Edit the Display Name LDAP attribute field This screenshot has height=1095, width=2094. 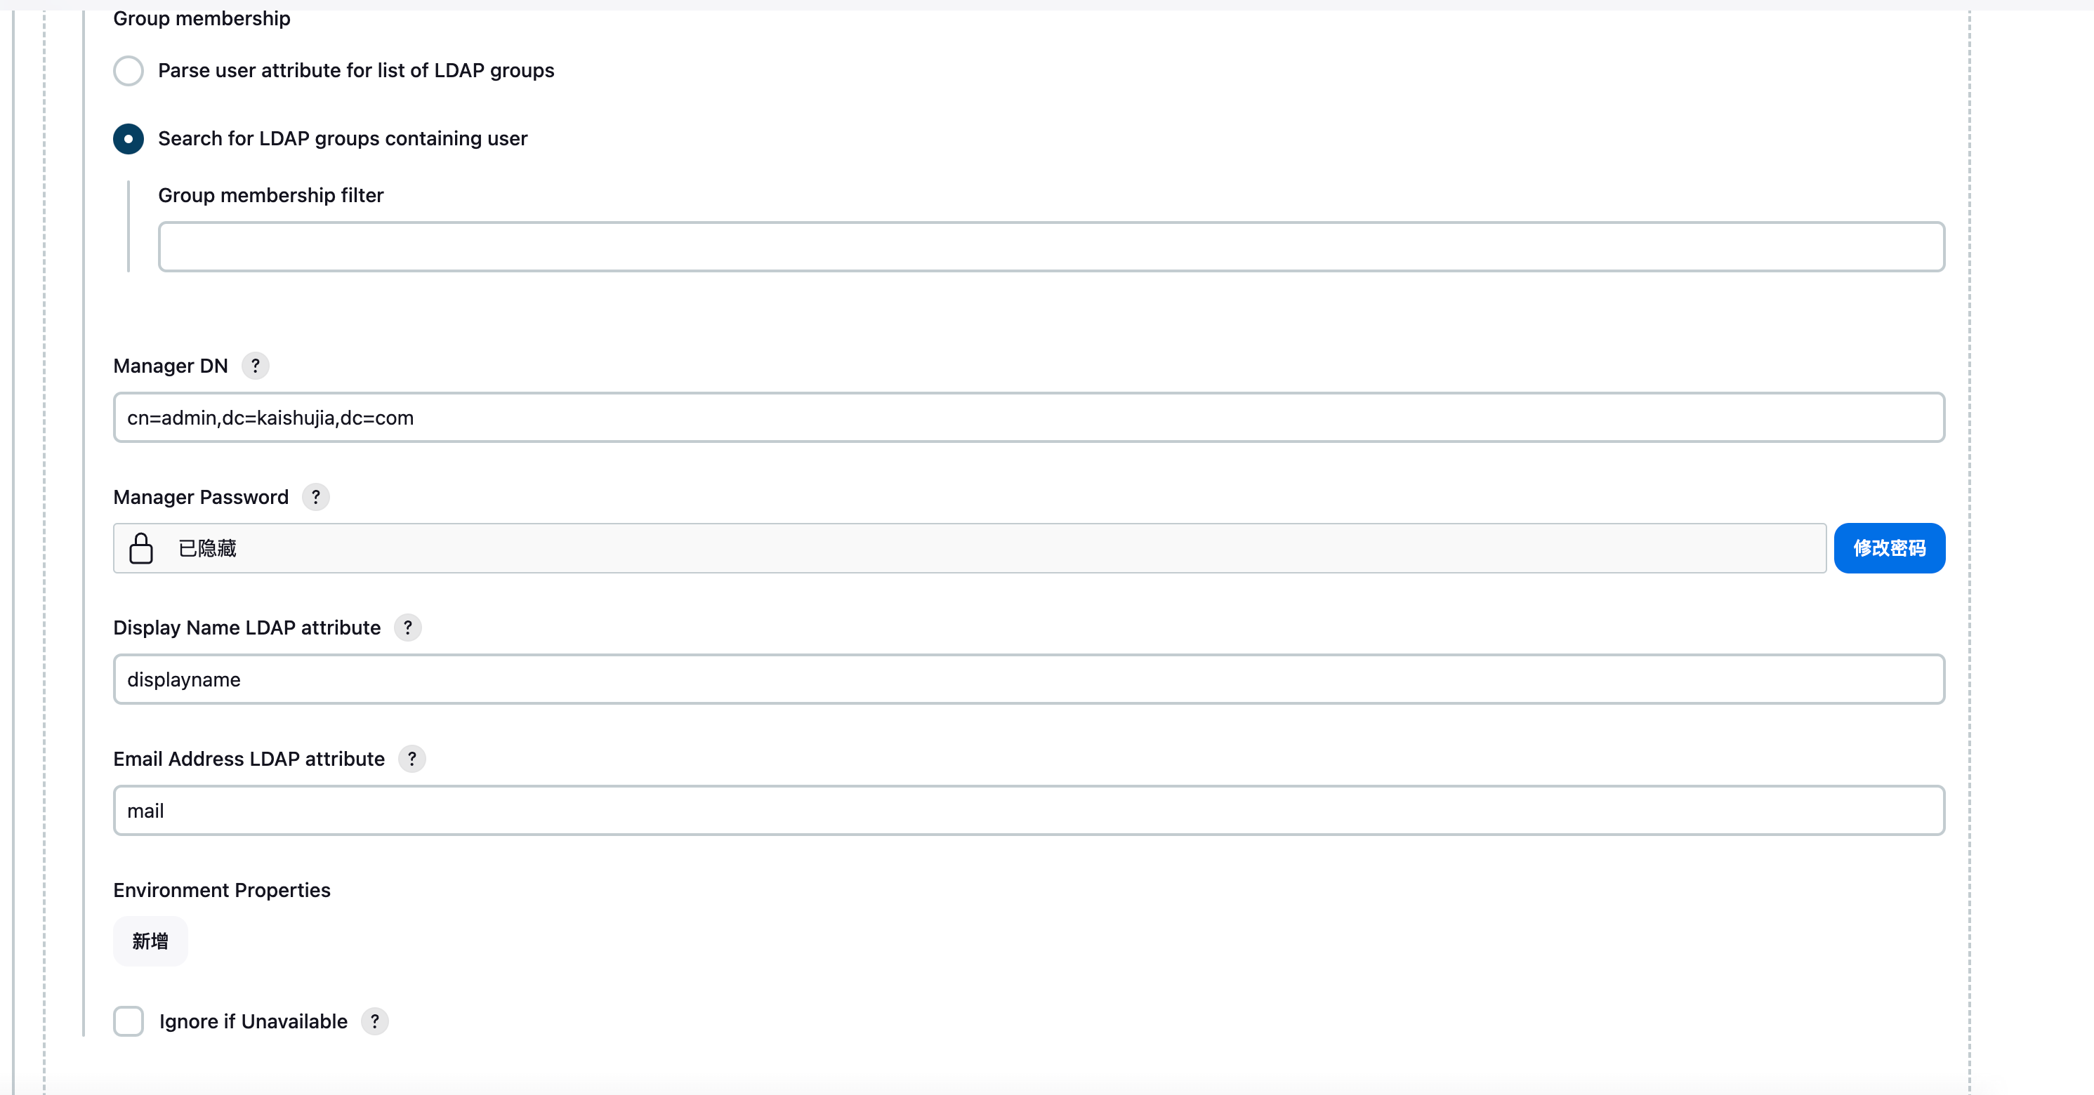[1028, 679]
